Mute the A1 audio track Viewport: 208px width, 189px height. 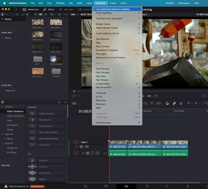point(97,153)
